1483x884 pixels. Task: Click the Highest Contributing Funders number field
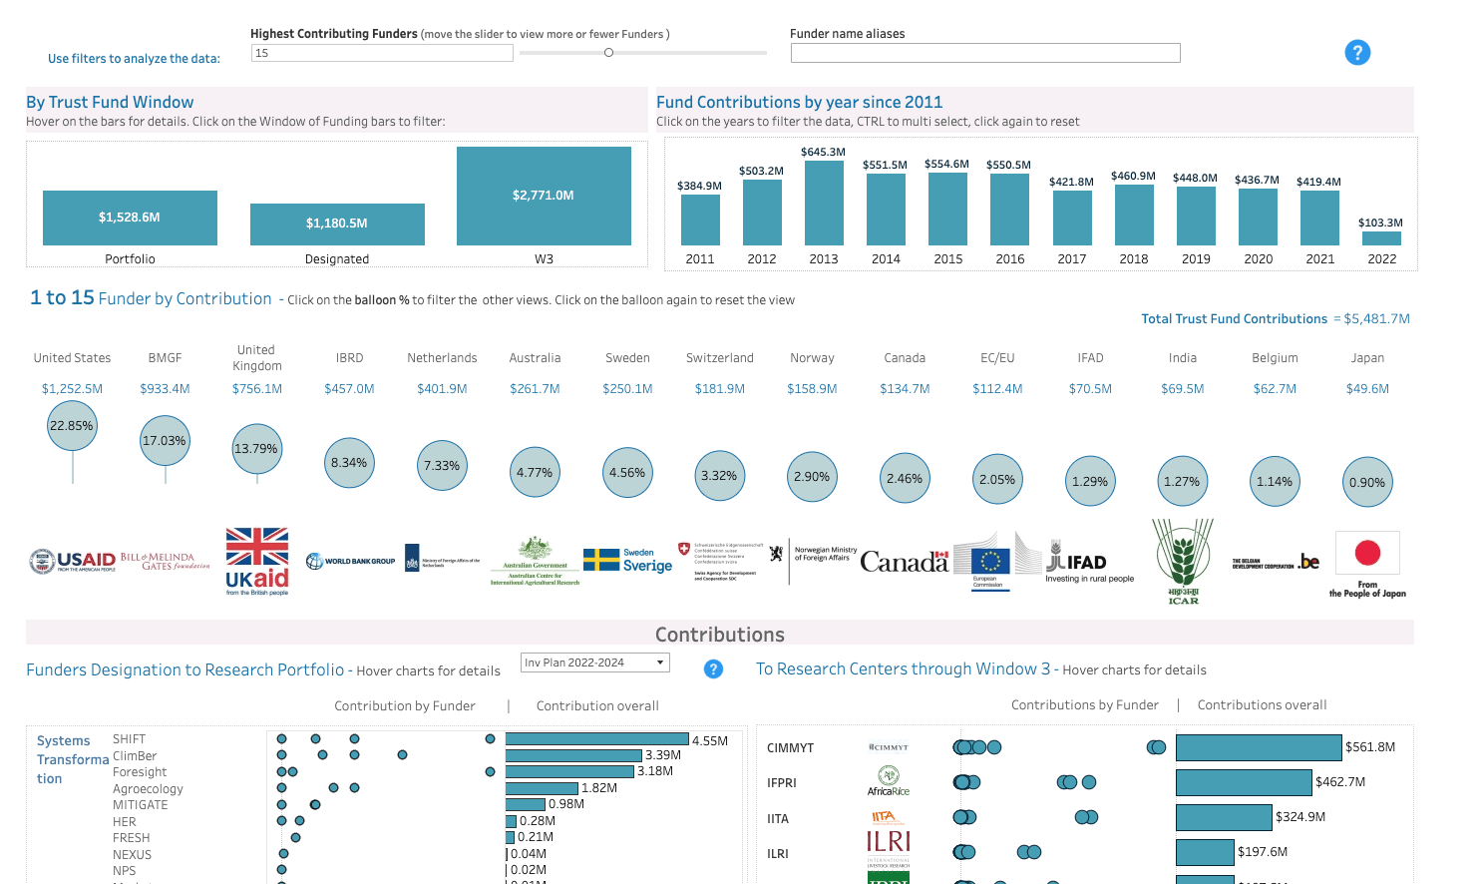tap(382, 53)
